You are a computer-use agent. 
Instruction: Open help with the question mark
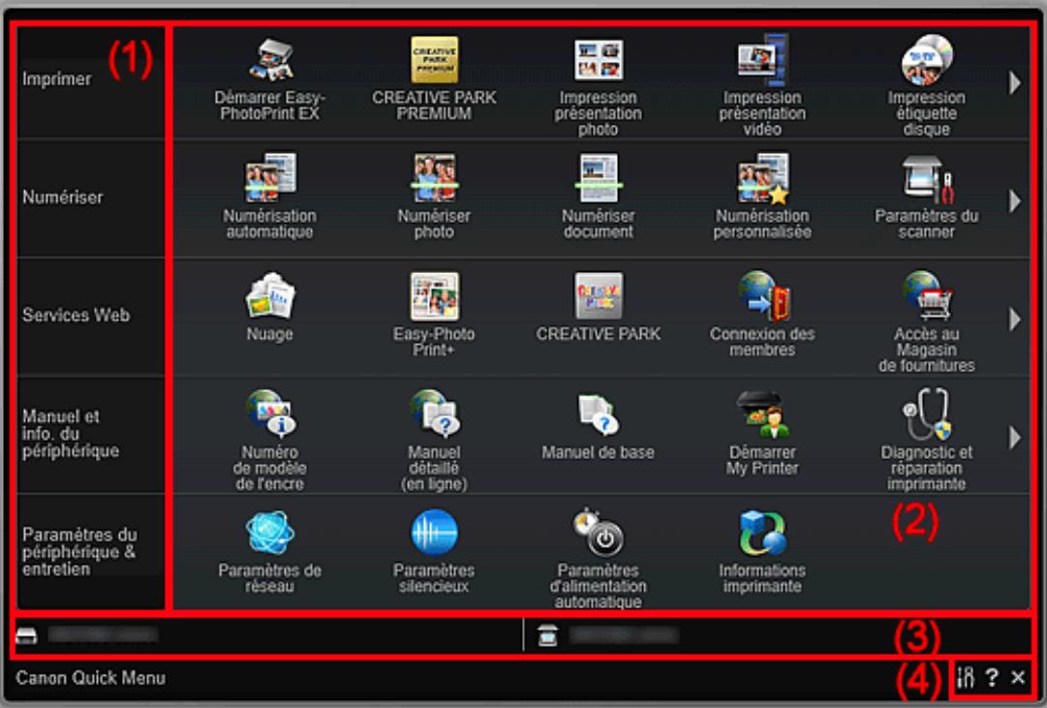[992, 678]
